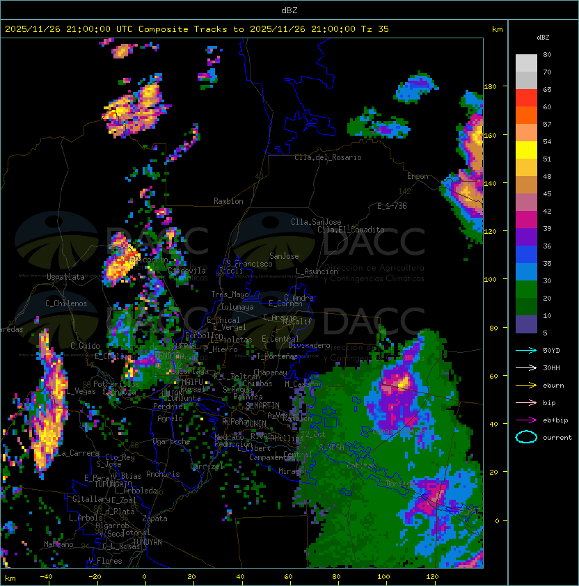Click the cyan 50YD track arrow icon
This screenshot has width=579, height=586.
[526, 350]
